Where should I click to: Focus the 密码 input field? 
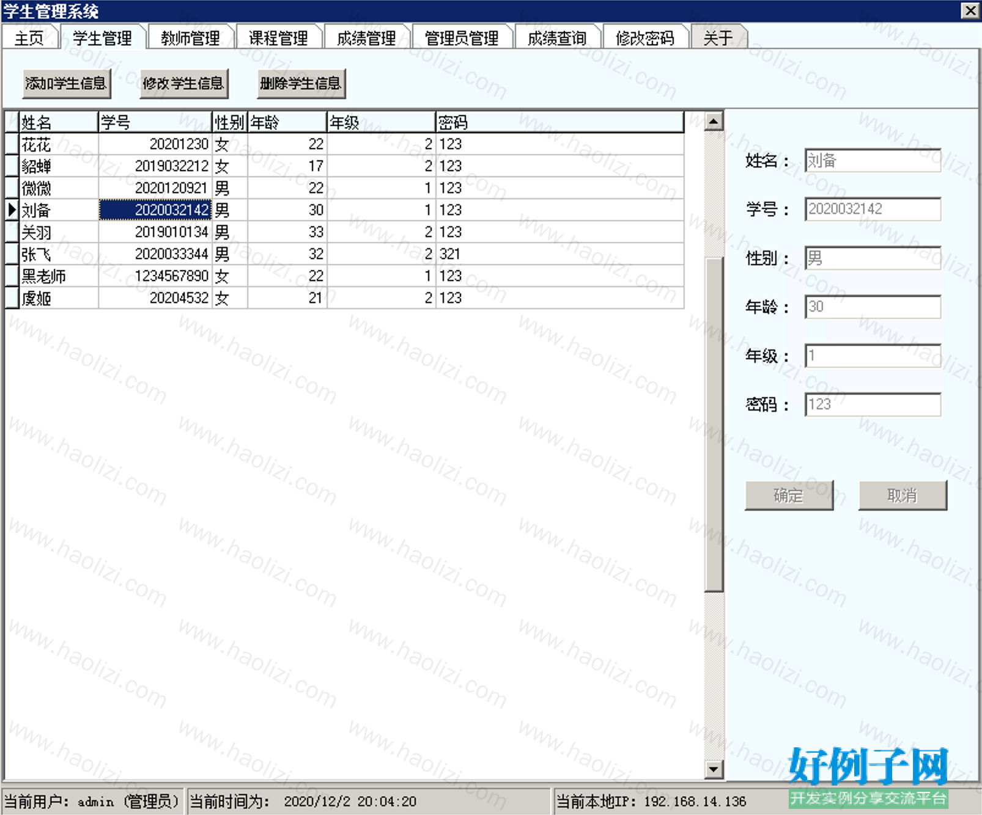pyautogui.click(x=873, y=404)
